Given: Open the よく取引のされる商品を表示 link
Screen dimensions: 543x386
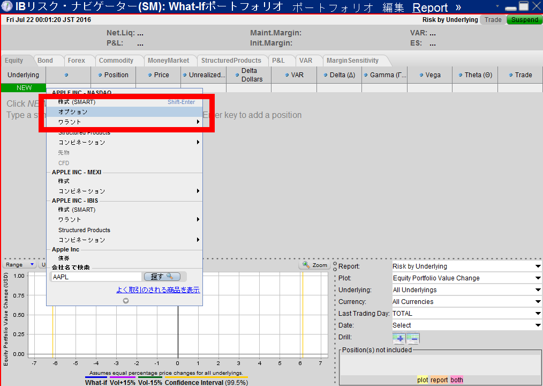Looking at the screenshot, I should click(x=158, y=290).
